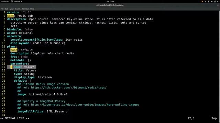Click the 'false' value on line 6
This screenshot has width=220, height=123.
[x=29, y=29]
